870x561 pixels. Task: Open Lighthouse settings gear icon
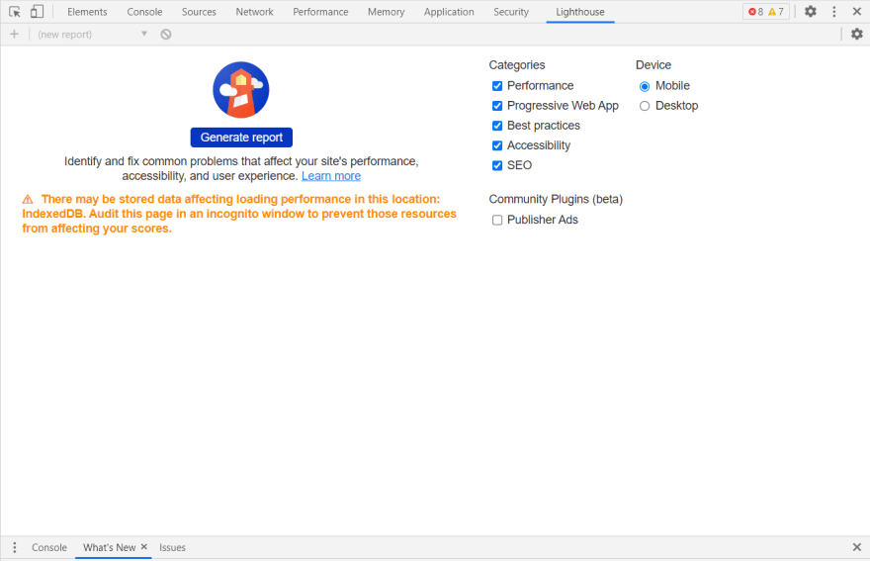pyautogui.click(x=857, y=35)
